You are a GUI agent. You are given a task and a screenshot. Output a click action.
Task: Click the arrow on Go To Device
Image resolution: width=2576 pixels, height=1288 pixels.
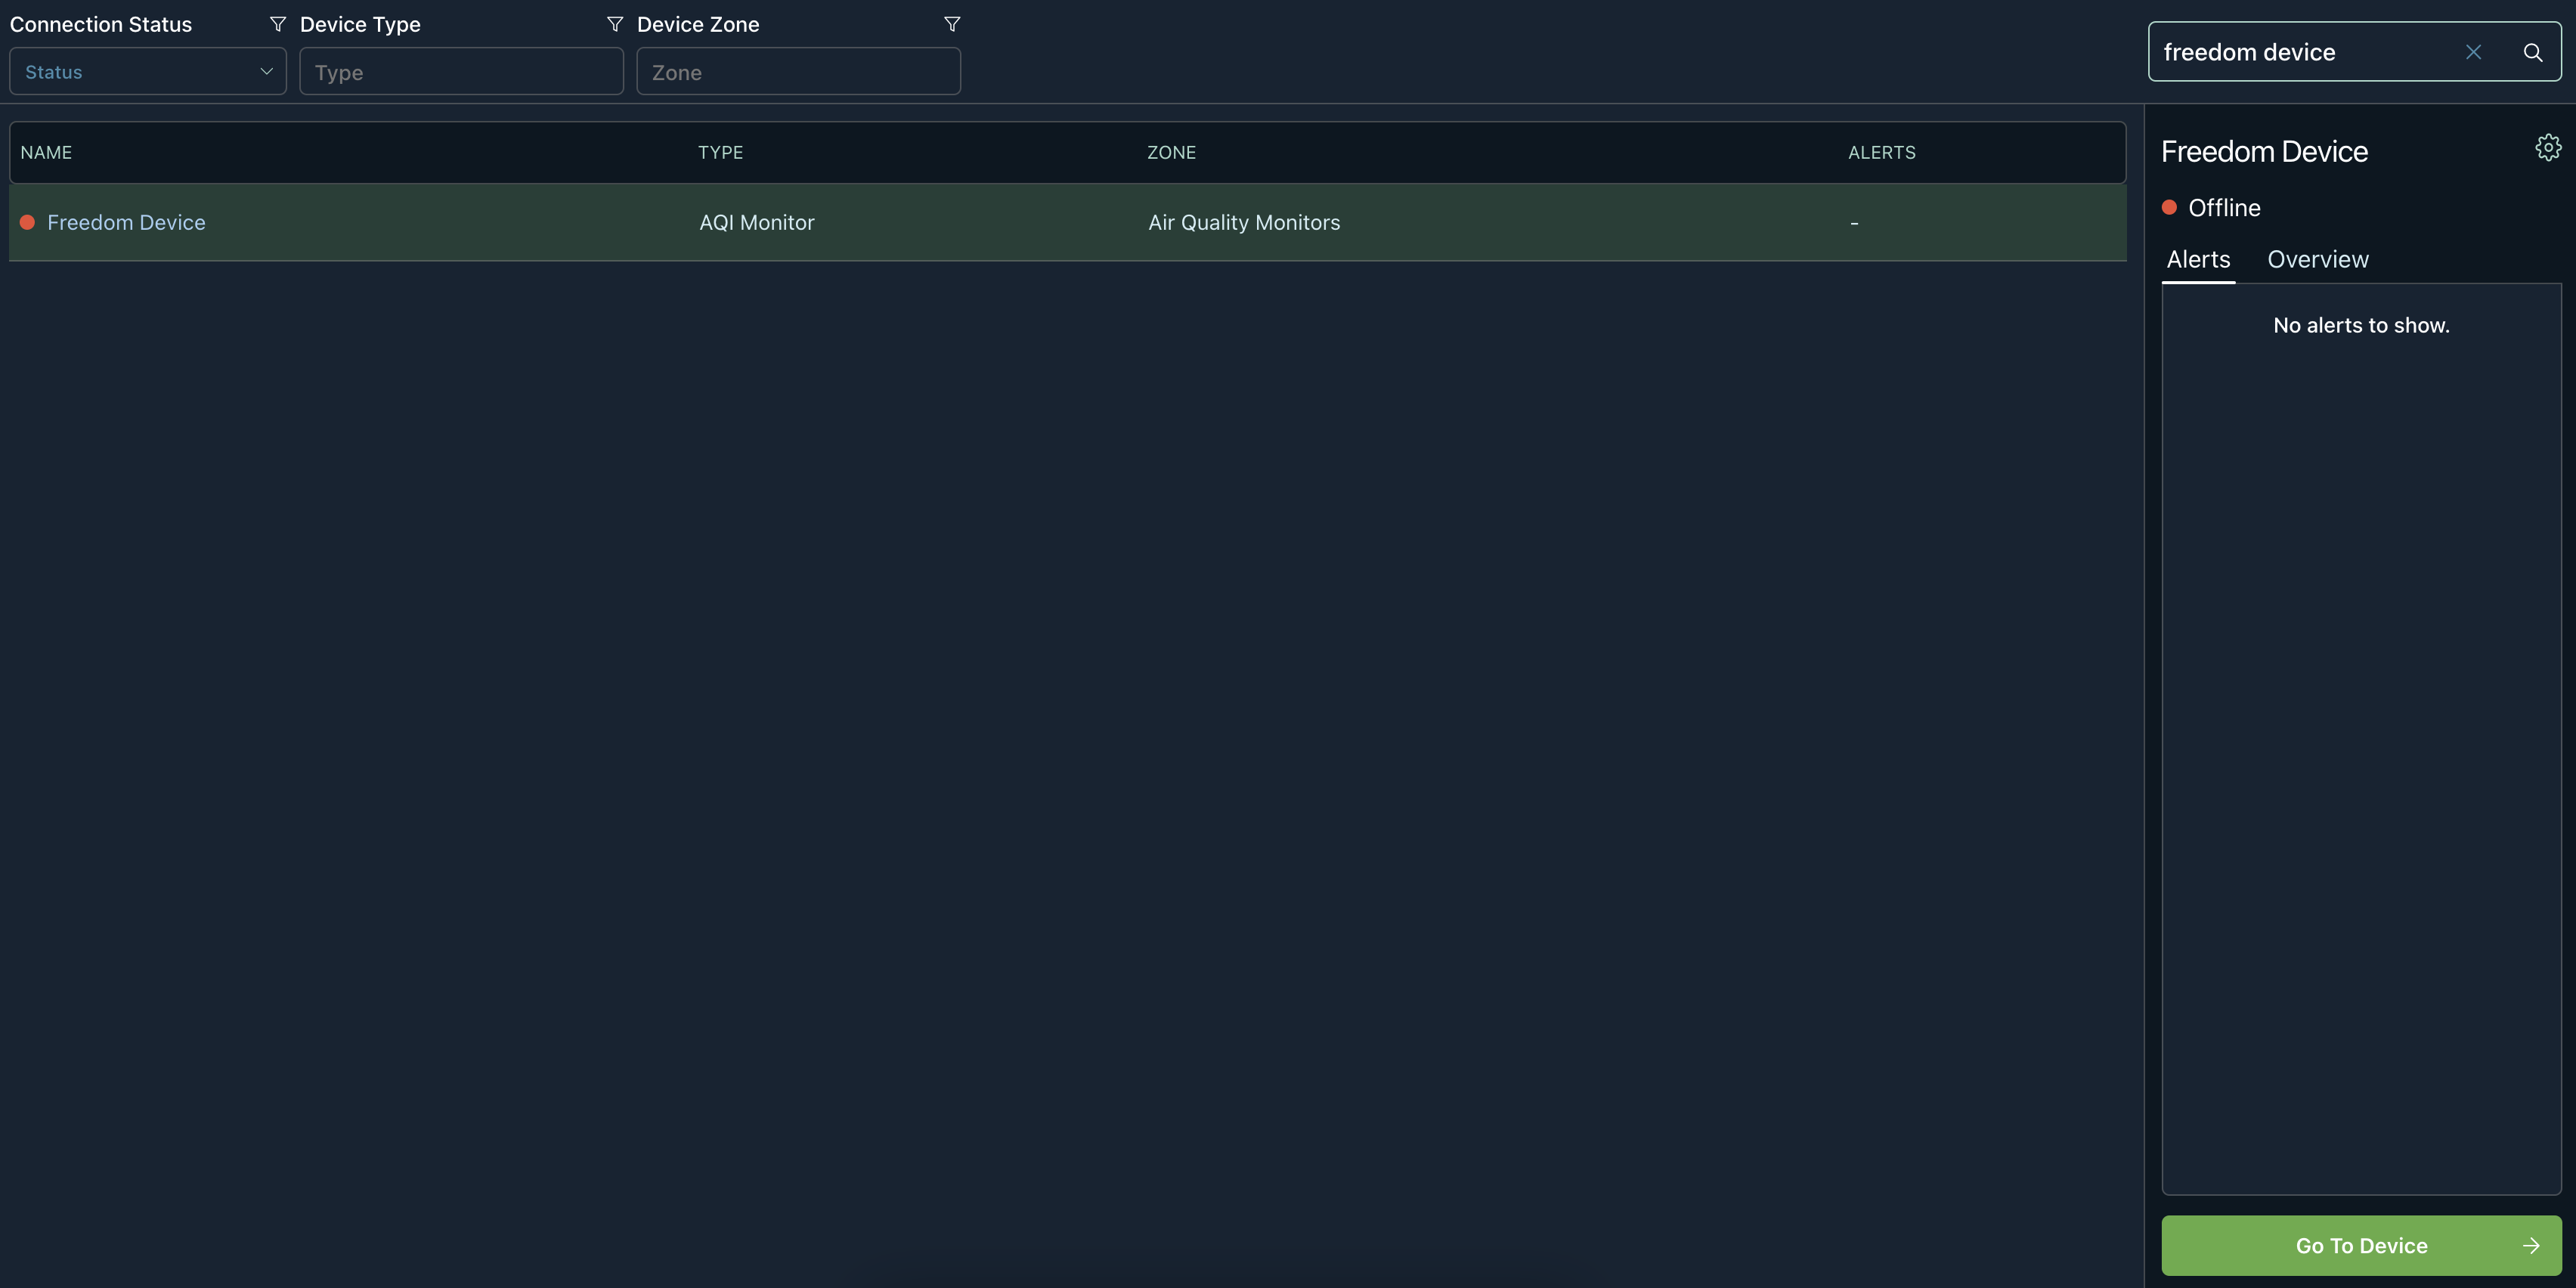click(x=2531, y=1245)
